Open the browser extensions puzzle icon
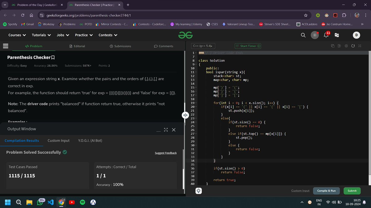The height and width of the screenshot is (208, 371). [344, 15]
